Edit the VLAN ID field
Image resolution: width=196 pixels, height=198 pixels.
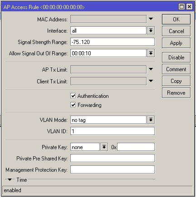pos(113,131)
